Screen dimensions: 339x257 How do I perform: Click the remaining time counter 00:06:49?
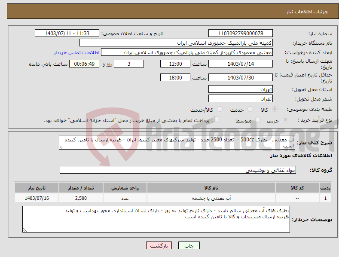84,64
